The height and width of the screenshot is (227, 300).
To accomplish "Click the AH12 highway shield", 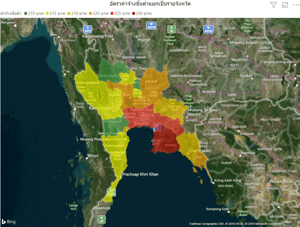I will tap(208, 29).
